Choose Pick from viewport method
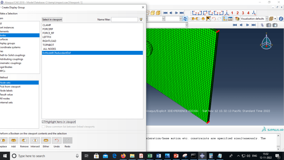 pos(19,87)
